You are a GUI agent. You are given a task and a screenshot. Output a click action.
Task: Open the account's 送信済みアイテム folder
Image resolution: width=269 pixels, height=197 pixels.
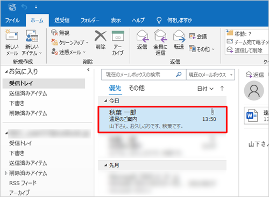(x=28, y=163)
